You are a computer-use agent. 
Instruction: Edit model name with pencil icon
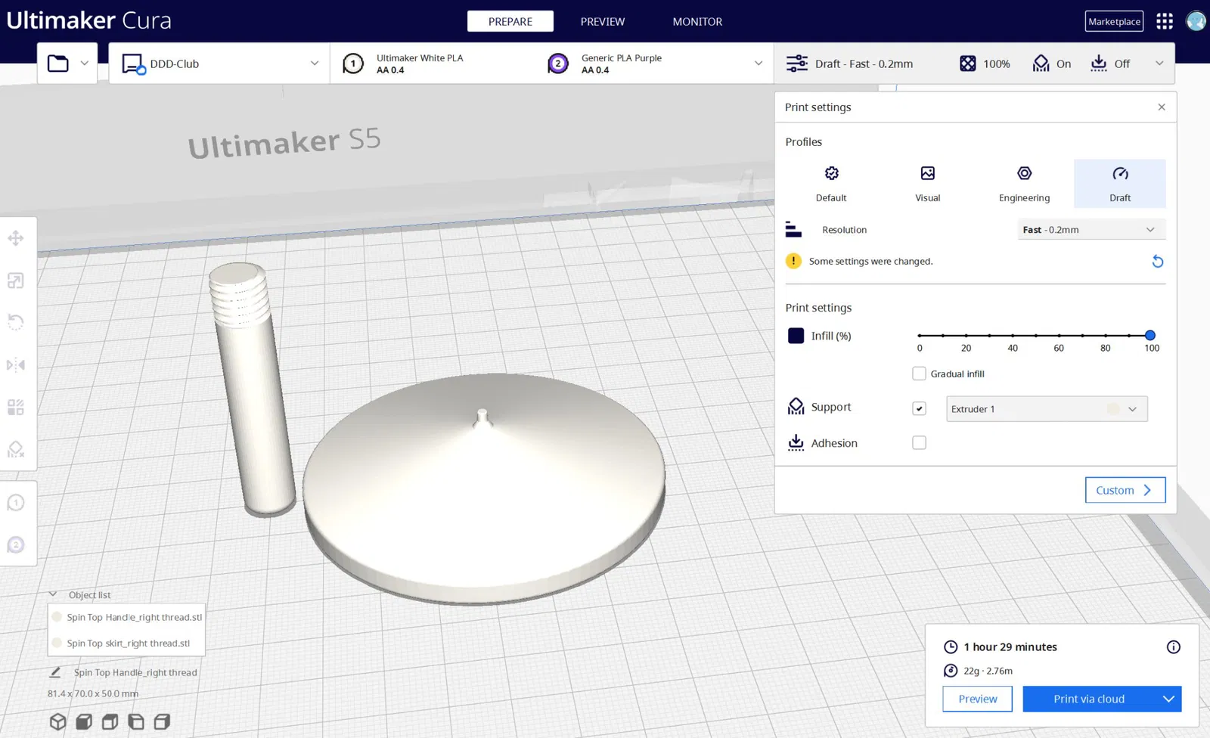click(x=55, y=672)
